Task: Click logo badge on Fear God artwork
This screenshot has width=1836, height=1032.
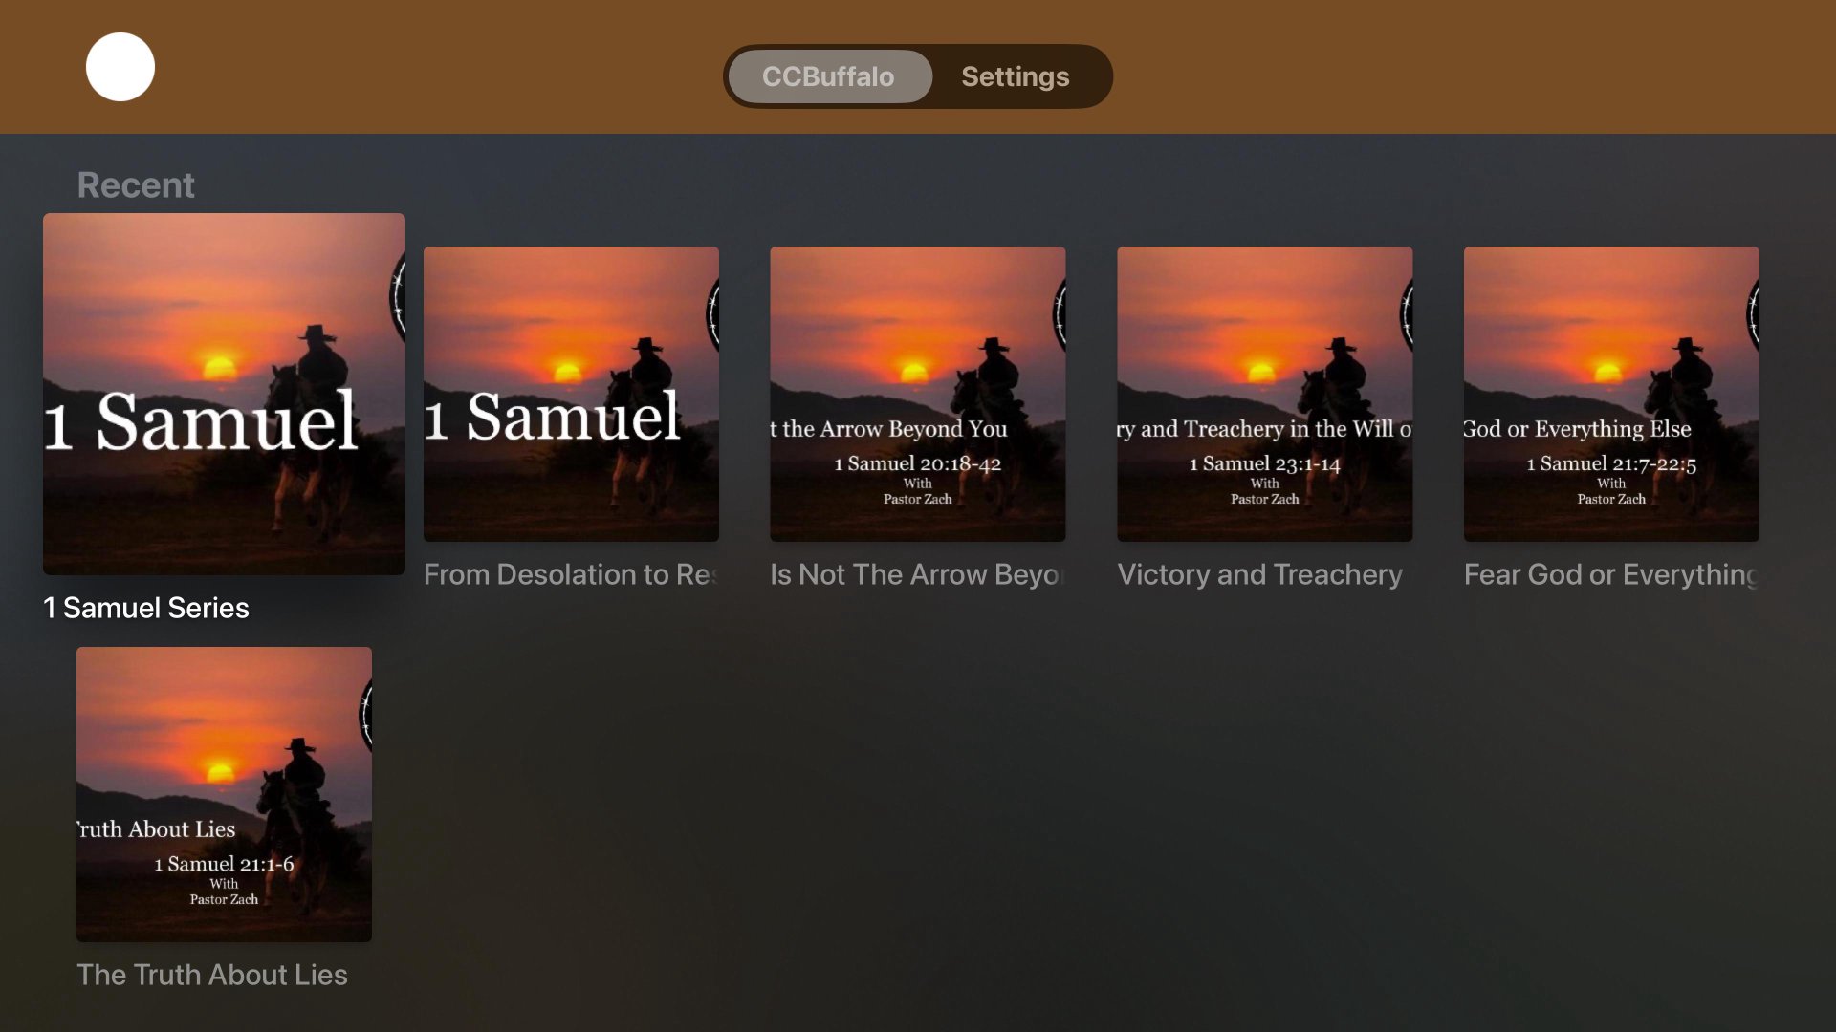Action: [1752, 313]
